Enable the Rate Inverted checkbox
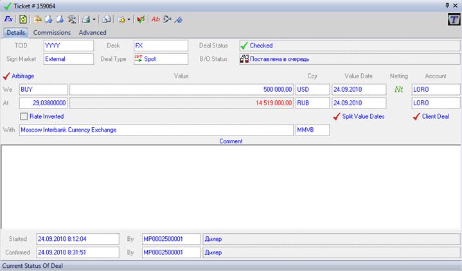Image resolution: width=462 pixels, height=271 pixels. (x=24, y=116)
